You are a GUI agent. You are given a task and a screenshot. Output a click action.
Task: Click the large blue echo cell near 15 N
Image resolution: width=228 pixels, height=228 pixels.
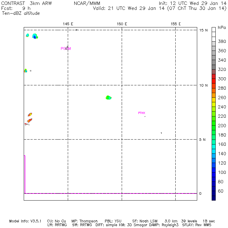(x=35, y=36)
